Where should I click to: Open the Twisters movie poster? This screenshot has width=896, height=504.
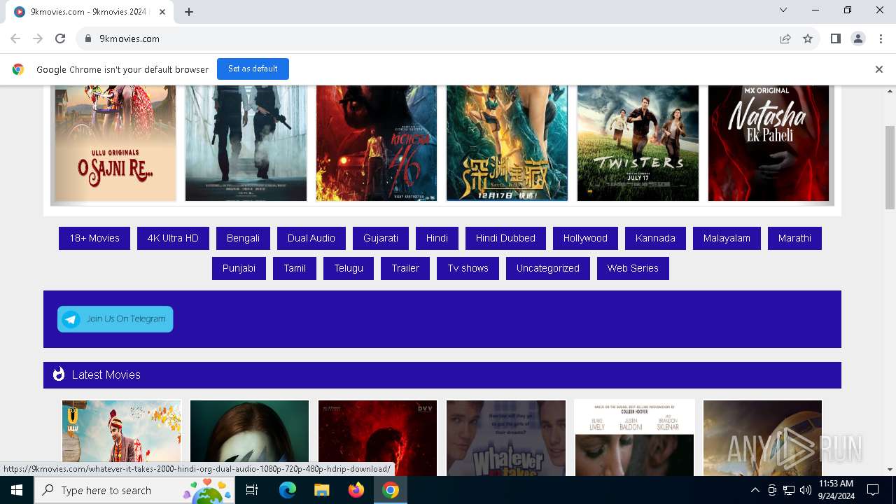(x=638, y=143)
